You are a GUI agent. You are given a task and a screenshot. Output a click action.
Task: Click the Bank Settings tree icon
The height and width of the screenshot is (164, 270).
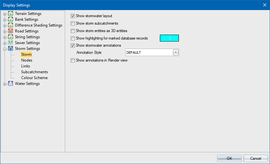(x=11, y=19)
